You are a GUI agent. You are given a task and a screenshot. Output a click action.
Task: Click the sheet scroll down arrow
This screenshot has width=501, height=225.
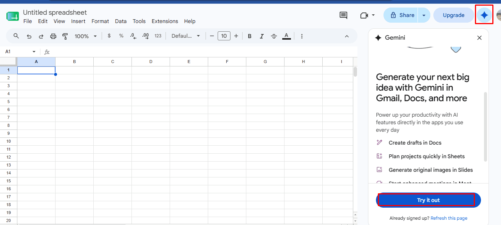coord(355,221)
